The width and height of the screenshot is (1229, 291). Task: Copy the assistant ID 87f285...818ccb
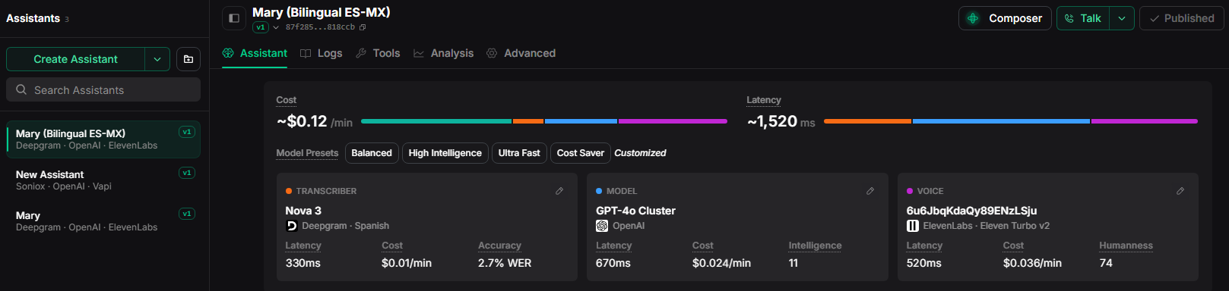point(363,27)
